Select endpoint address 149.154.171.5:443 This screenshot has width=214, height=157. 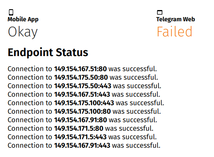pyautogui.click(x=80, y=137)
